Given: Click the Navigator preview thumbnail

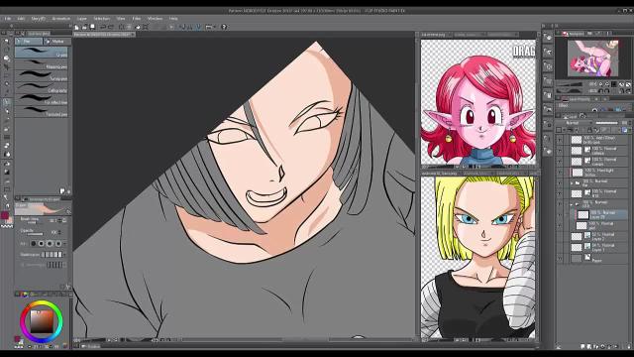Looking at the screenshot, I should pos(593,59).
